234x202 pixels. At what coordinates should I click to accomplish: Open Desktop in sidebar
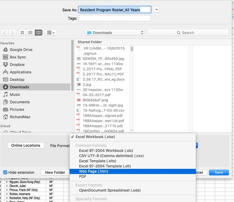(x=35, y=79)
